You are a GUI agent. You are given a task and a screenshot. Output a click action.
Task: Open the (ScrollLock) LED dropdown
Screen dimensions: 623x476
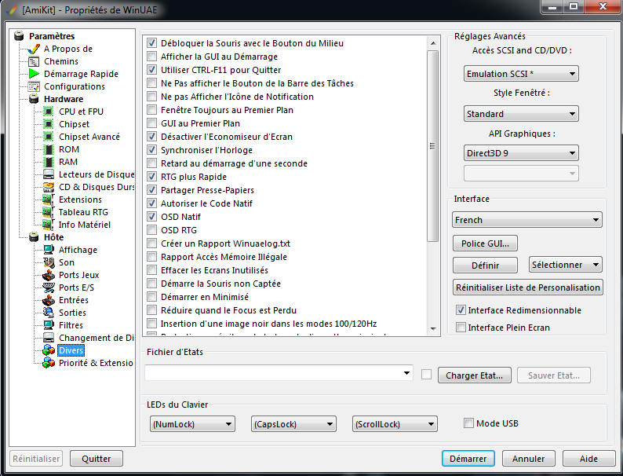395,424
